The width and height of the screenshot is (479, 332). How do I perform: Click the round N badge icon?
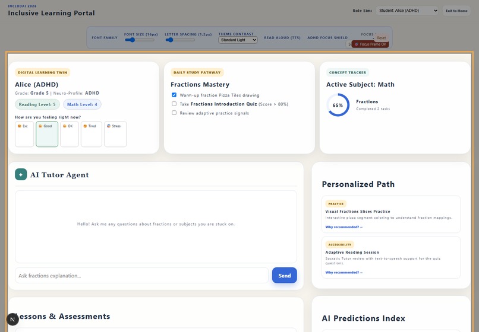pos(12,319)
